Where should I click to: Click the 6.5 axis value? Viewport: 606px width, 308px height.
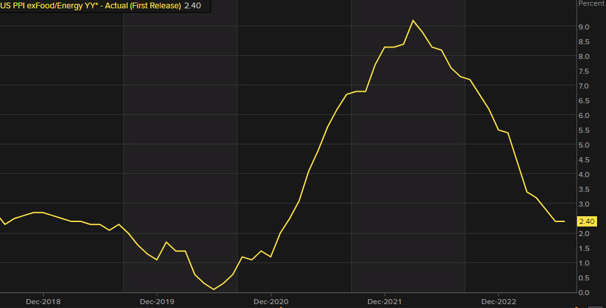[584, 101]
